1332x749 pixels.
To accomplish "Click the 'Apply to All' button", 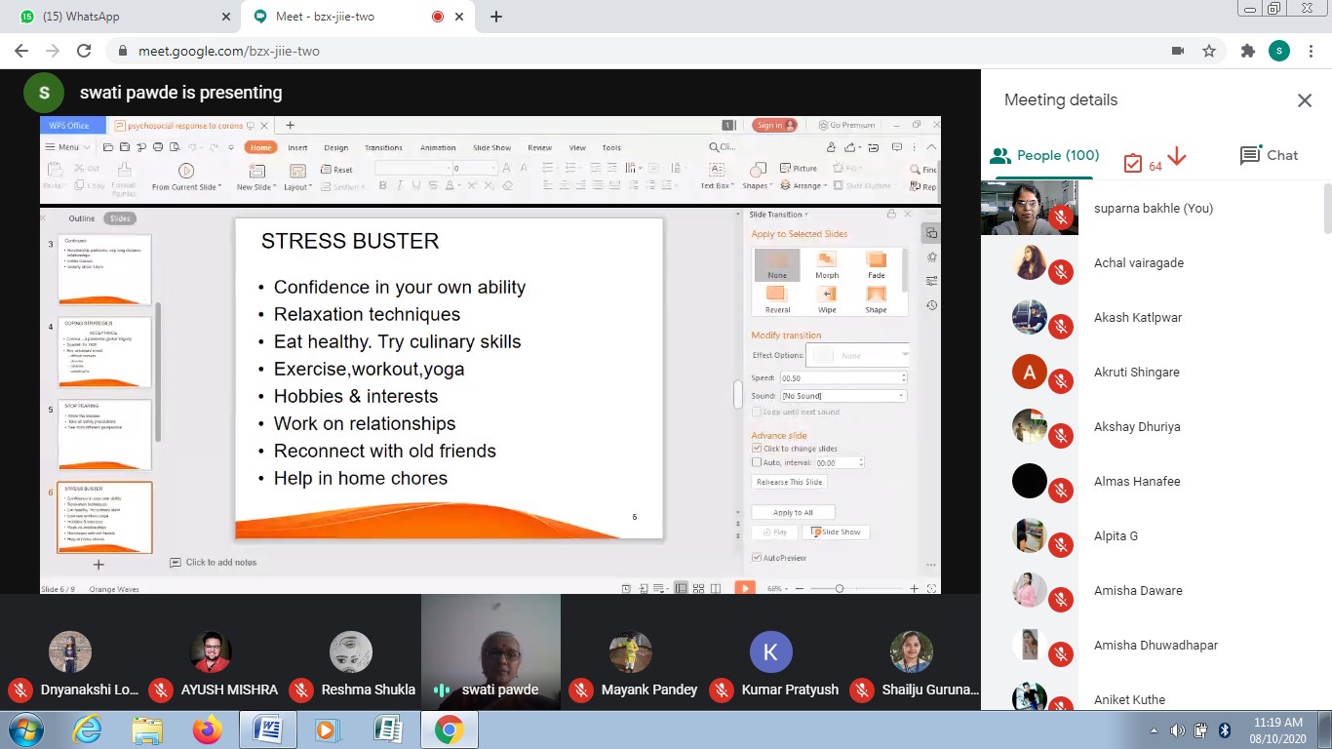I will point(793,512).
